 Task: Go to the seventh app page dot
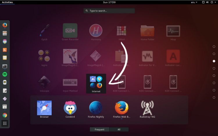(x=214, y=90)
